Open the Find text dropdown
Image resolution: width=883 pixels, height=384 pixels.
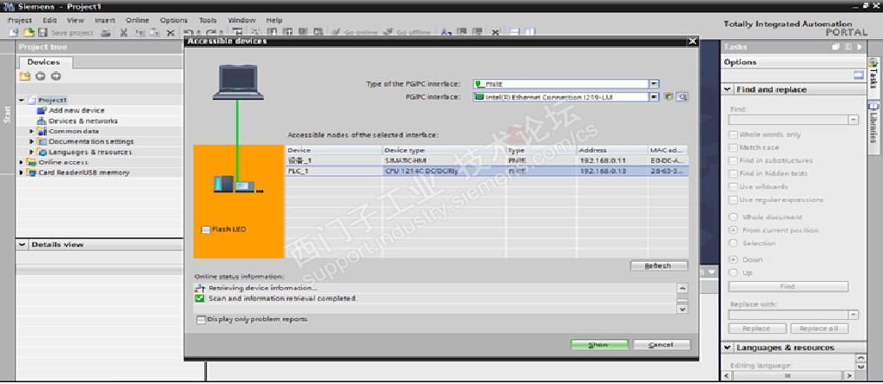[x=853, y=120]
